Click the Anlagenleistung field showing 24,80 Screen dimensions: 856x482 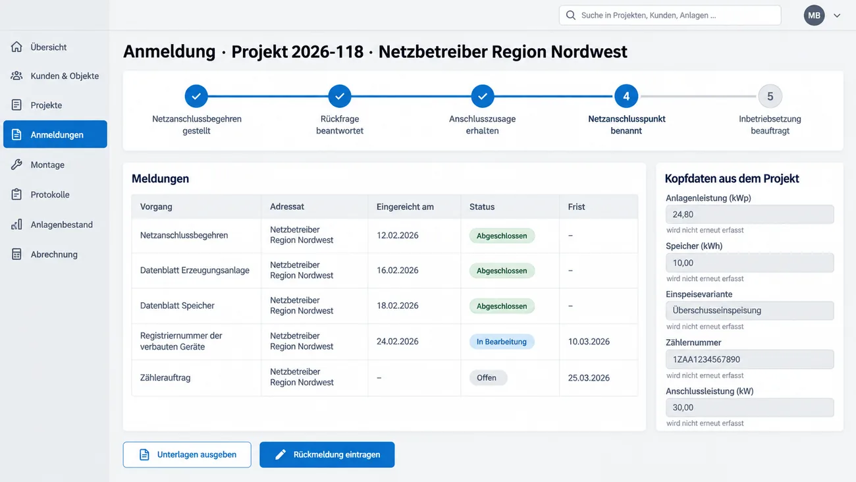[x=750, y=214]
